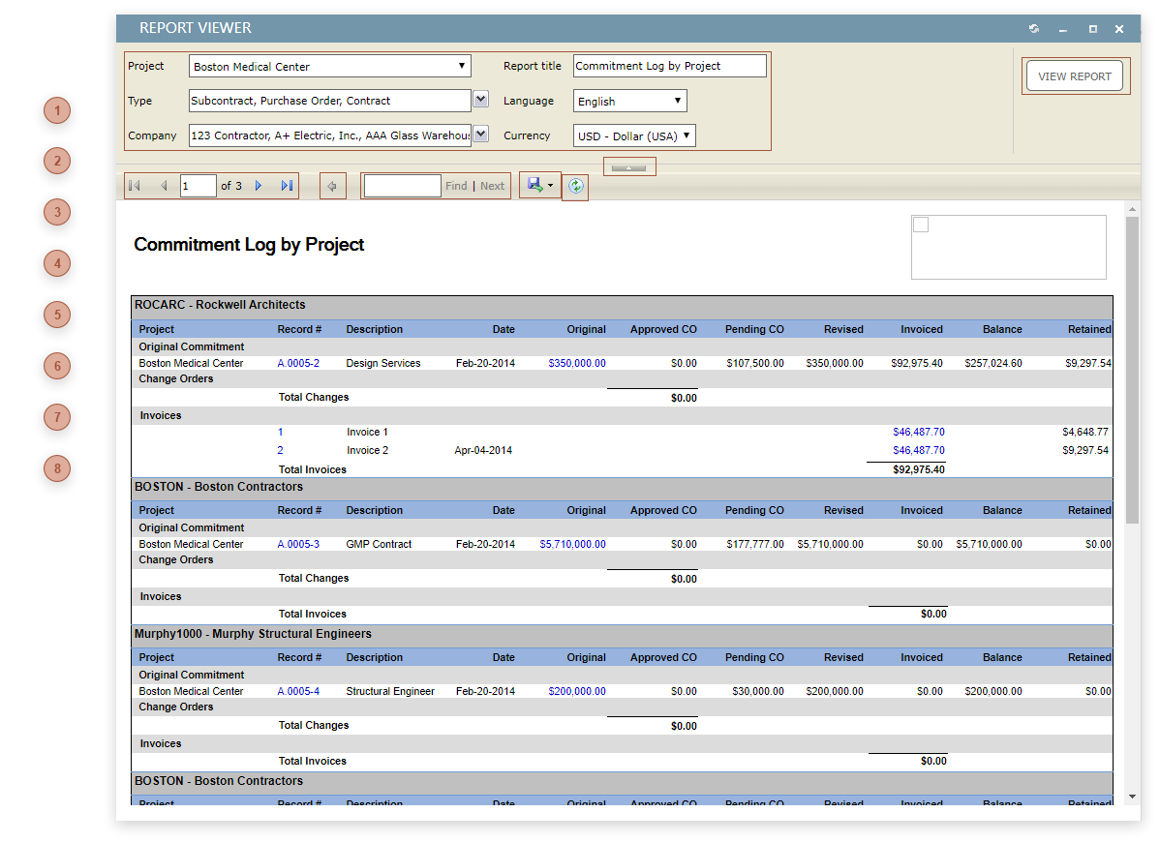Expand the Company multi-select dropdown
1160x843 pixels.
[480, 135]
